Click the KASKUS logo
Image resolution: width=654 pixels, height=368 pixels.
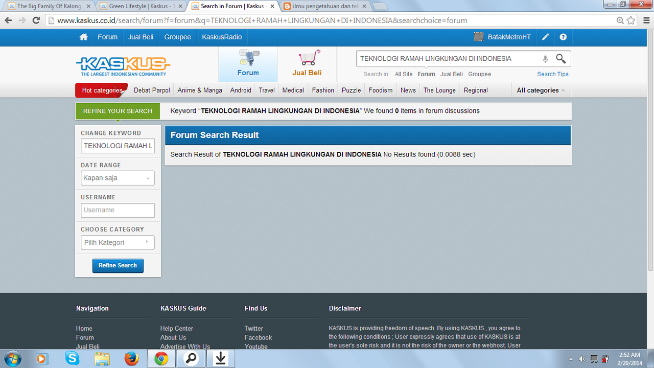point(123,66)
